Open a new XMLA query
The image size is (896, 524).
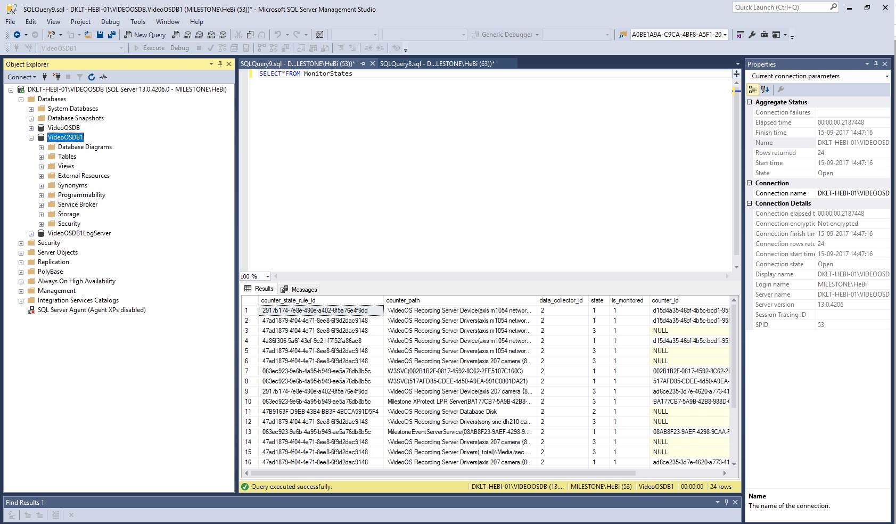211,35
